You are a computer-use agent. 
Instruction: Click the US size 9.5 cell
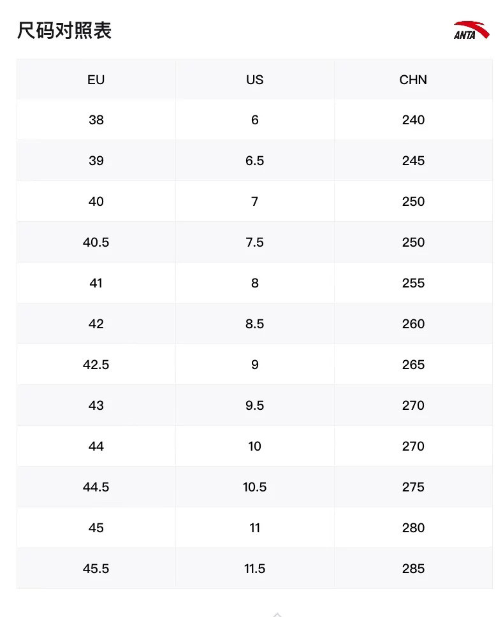click(x=254, y=405)
